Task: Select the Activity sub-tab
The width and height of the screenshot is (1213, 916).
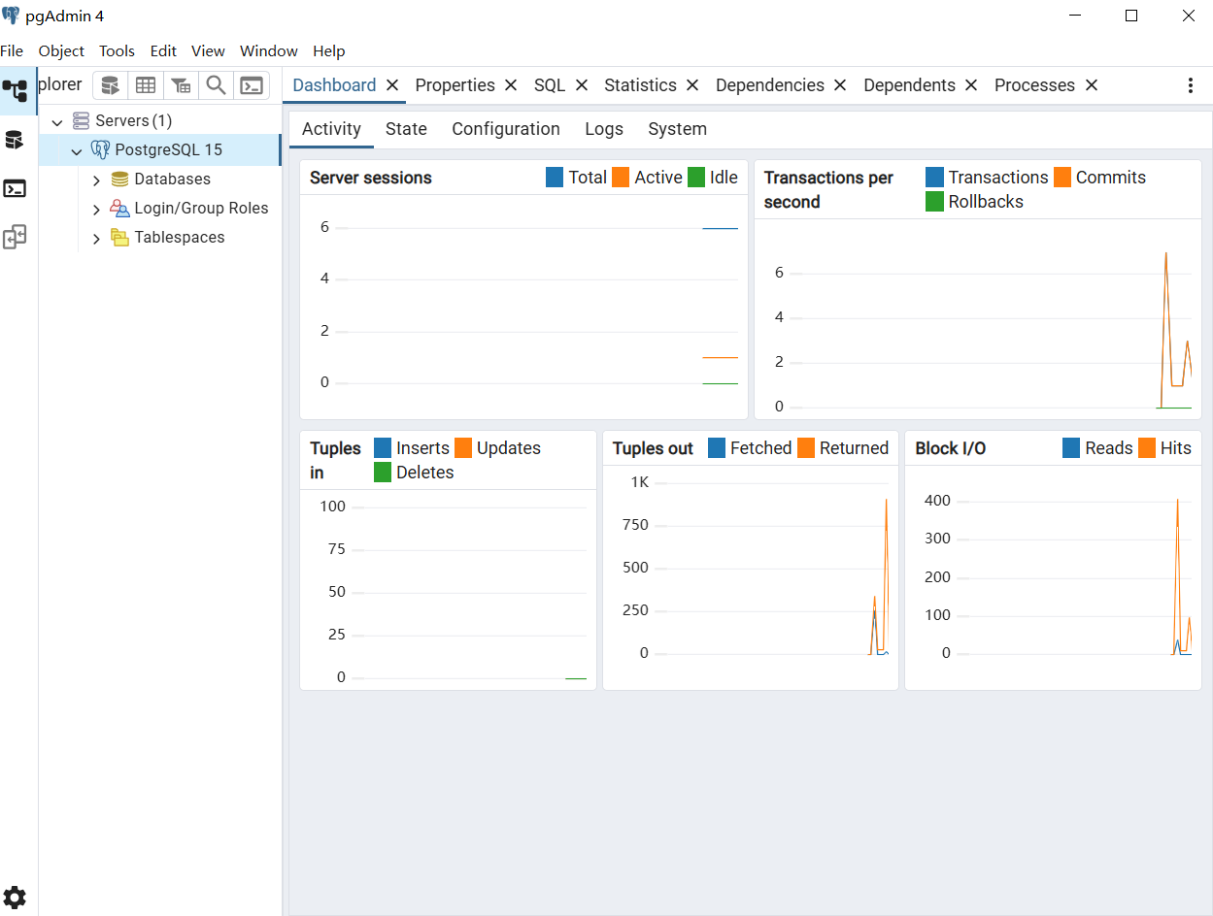Action: coord(331,129)
